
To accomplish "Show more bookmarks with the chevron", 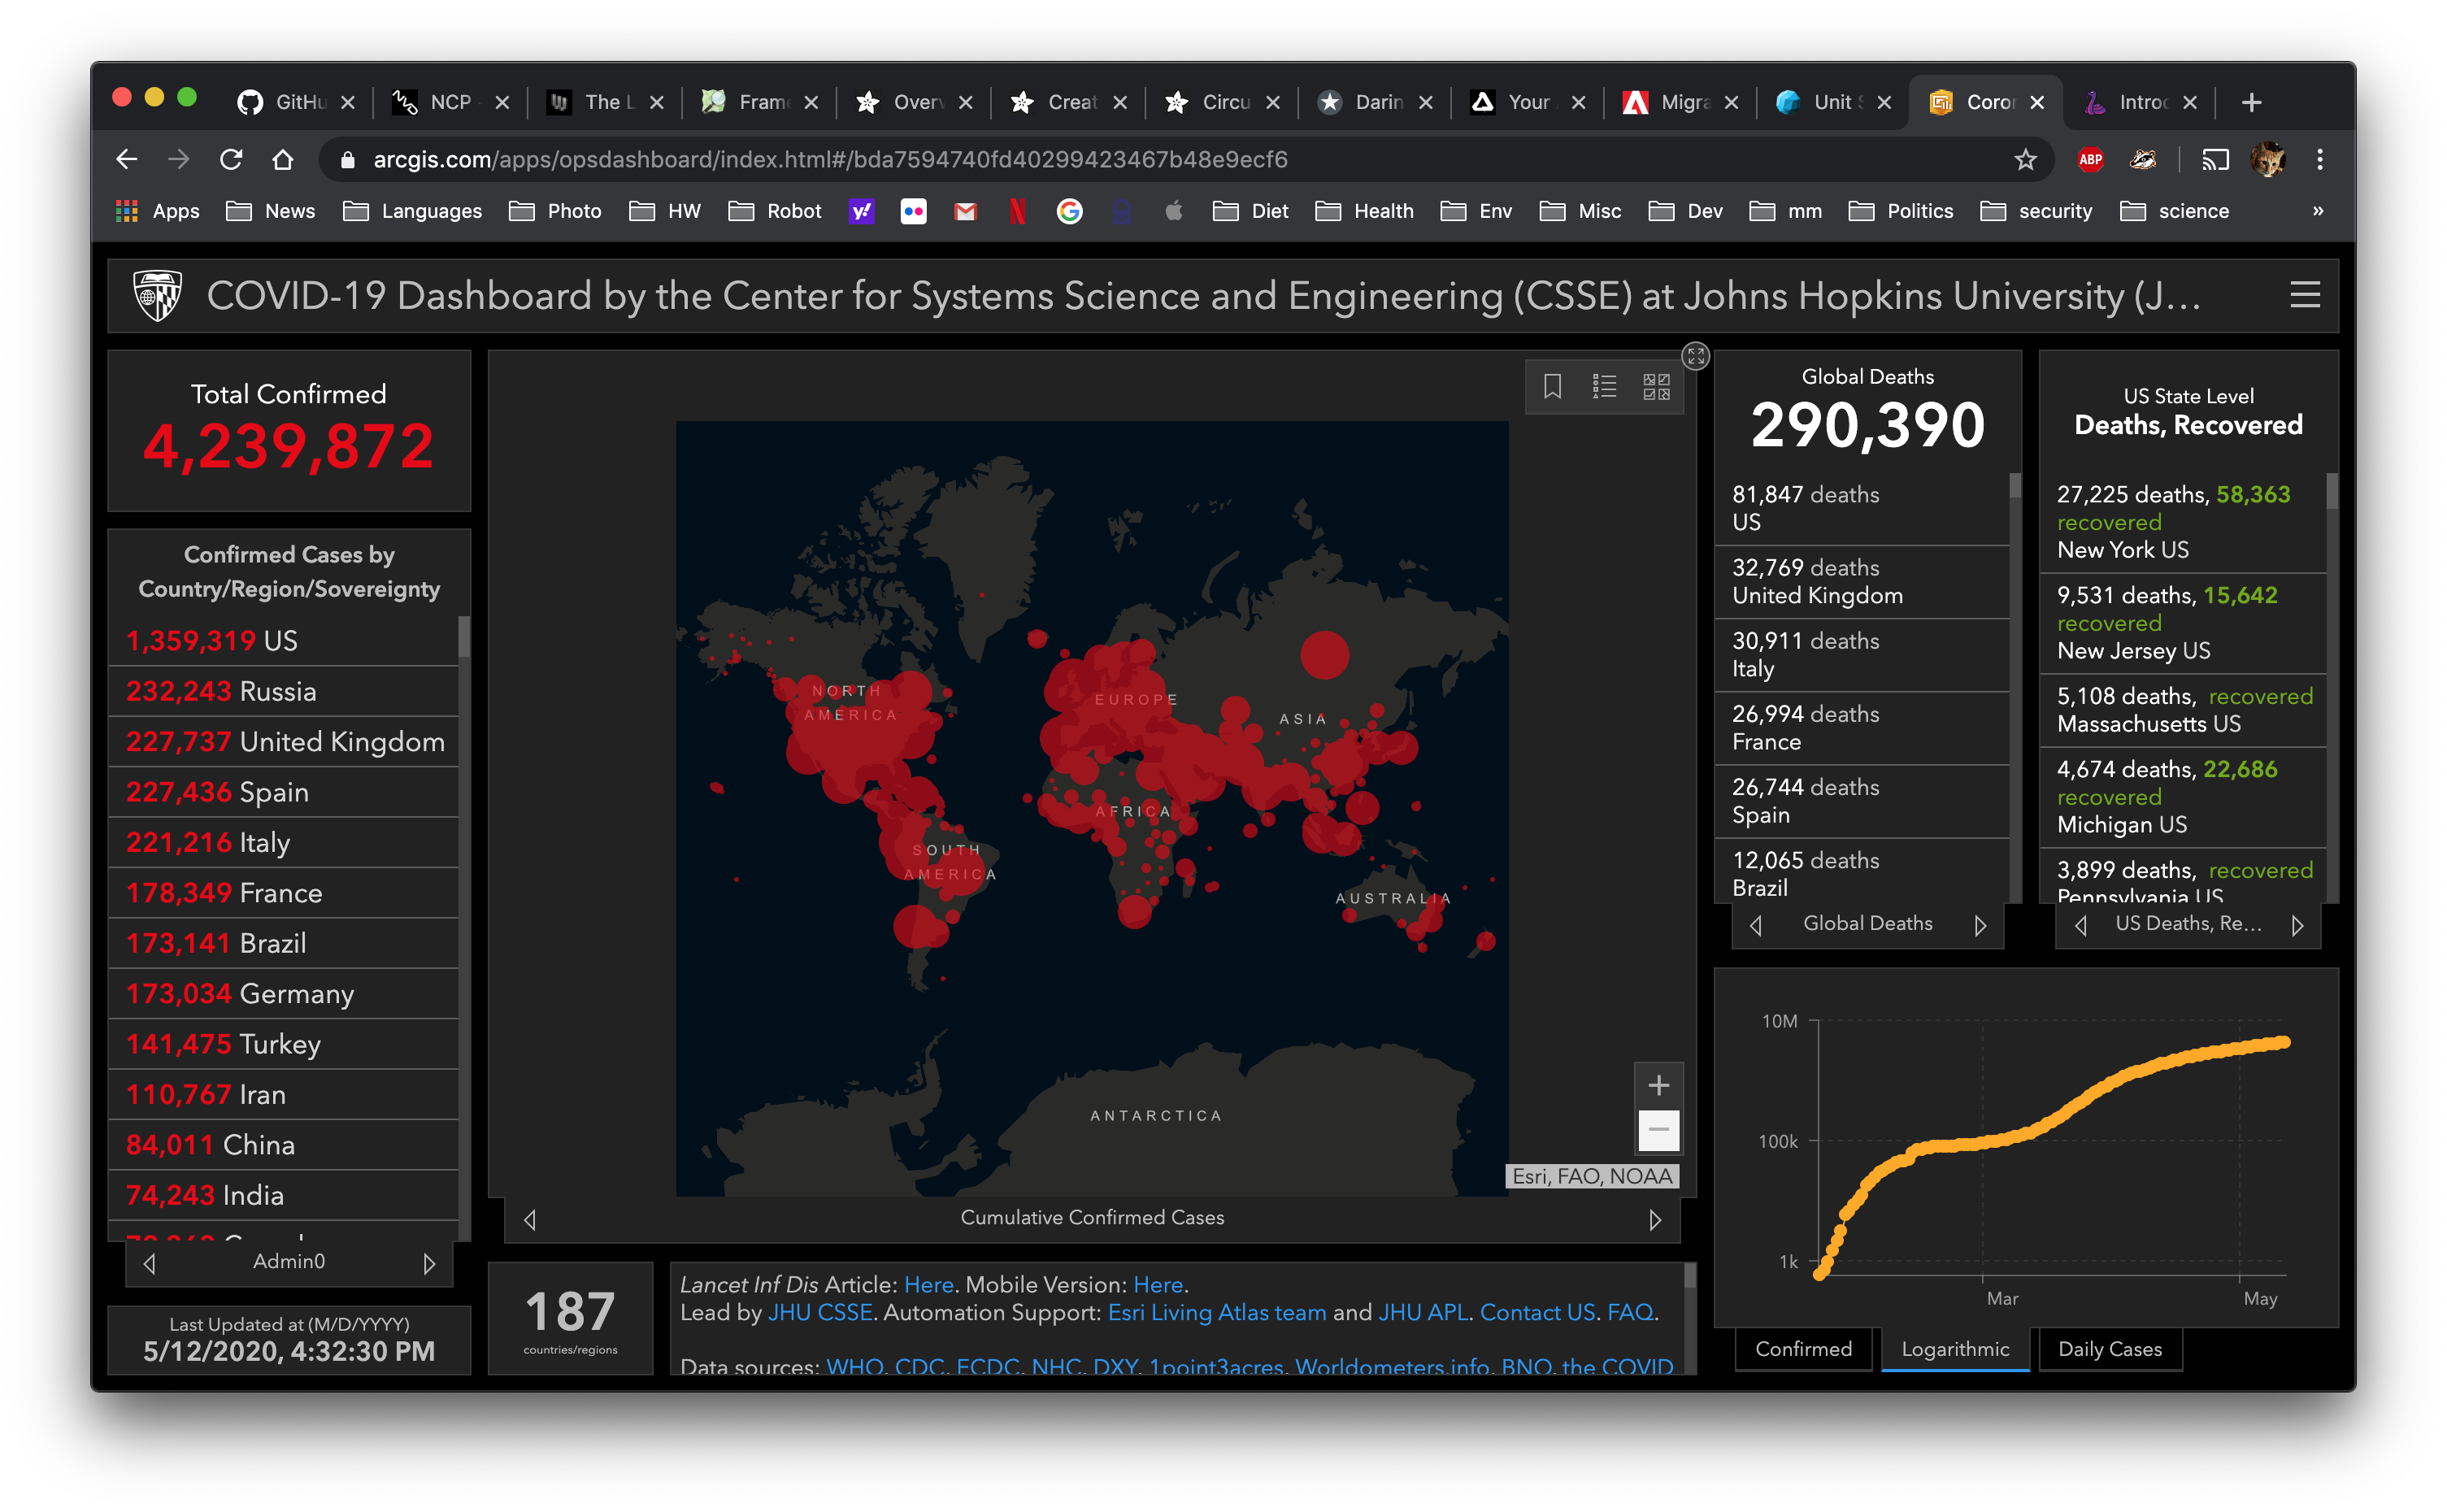I will [2317, 211].
